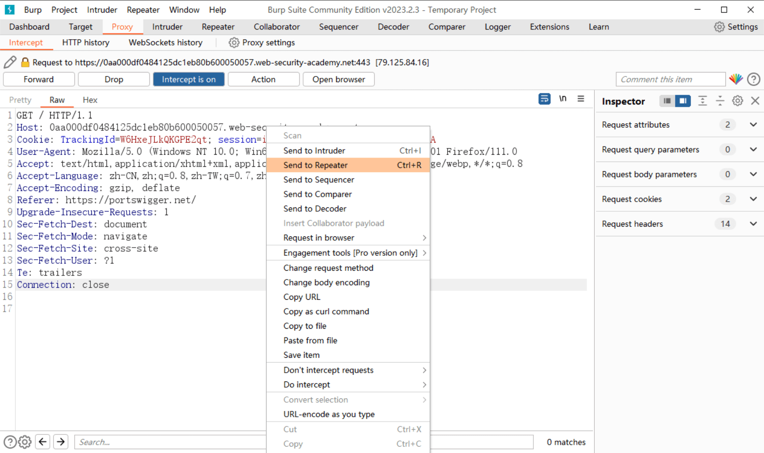Toggle the word wrap icon in the editor

[544, 99]
